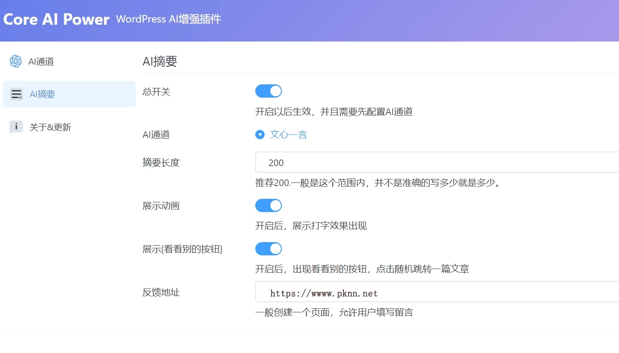Select the AI摘要 sidebar menu label
This screenshot has height=353, width=619.
click(42, 94)
